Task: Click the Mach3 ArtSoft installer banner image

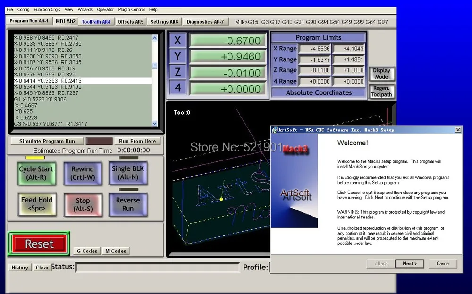Action: click(295, 181)
